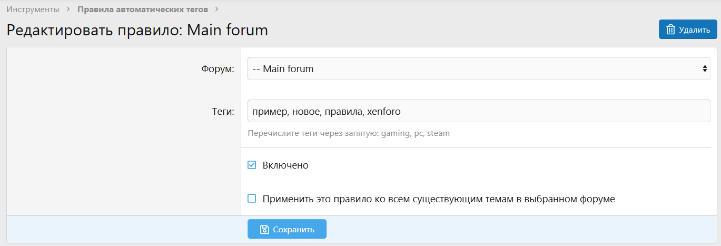This screenshot has height=246, width=721.
Task: Click the floppy disk icon on Save button
Action: 264,229
